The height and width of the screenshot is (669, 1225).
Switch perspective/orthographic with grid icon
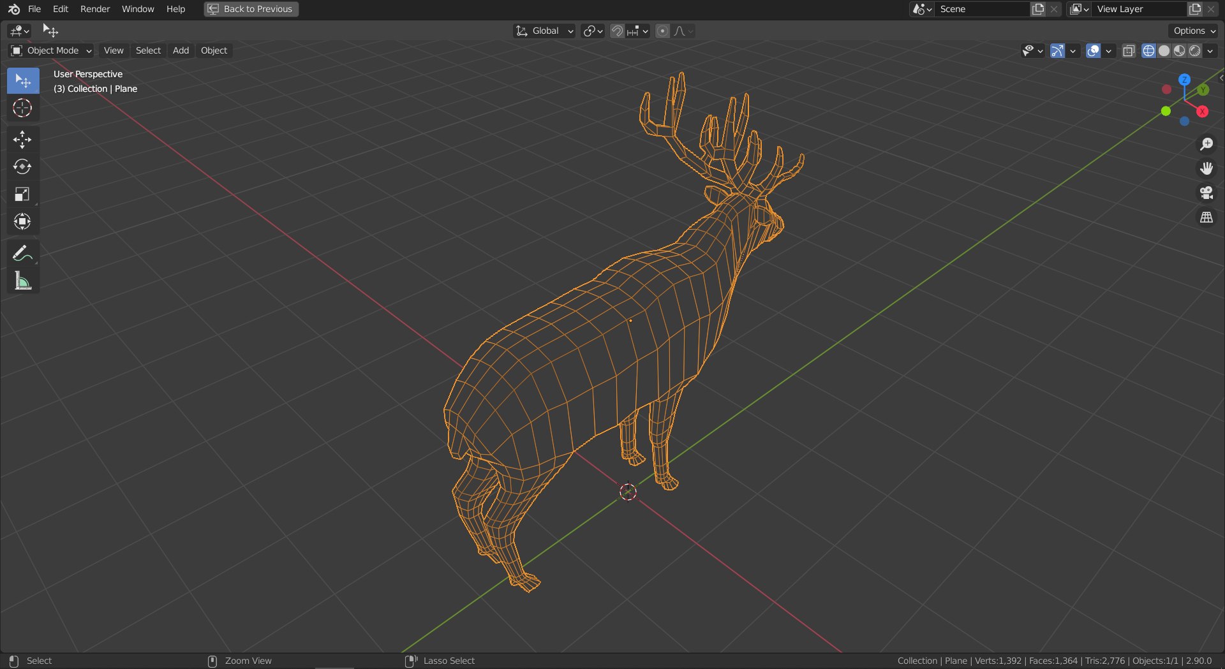coord(1206,217)
